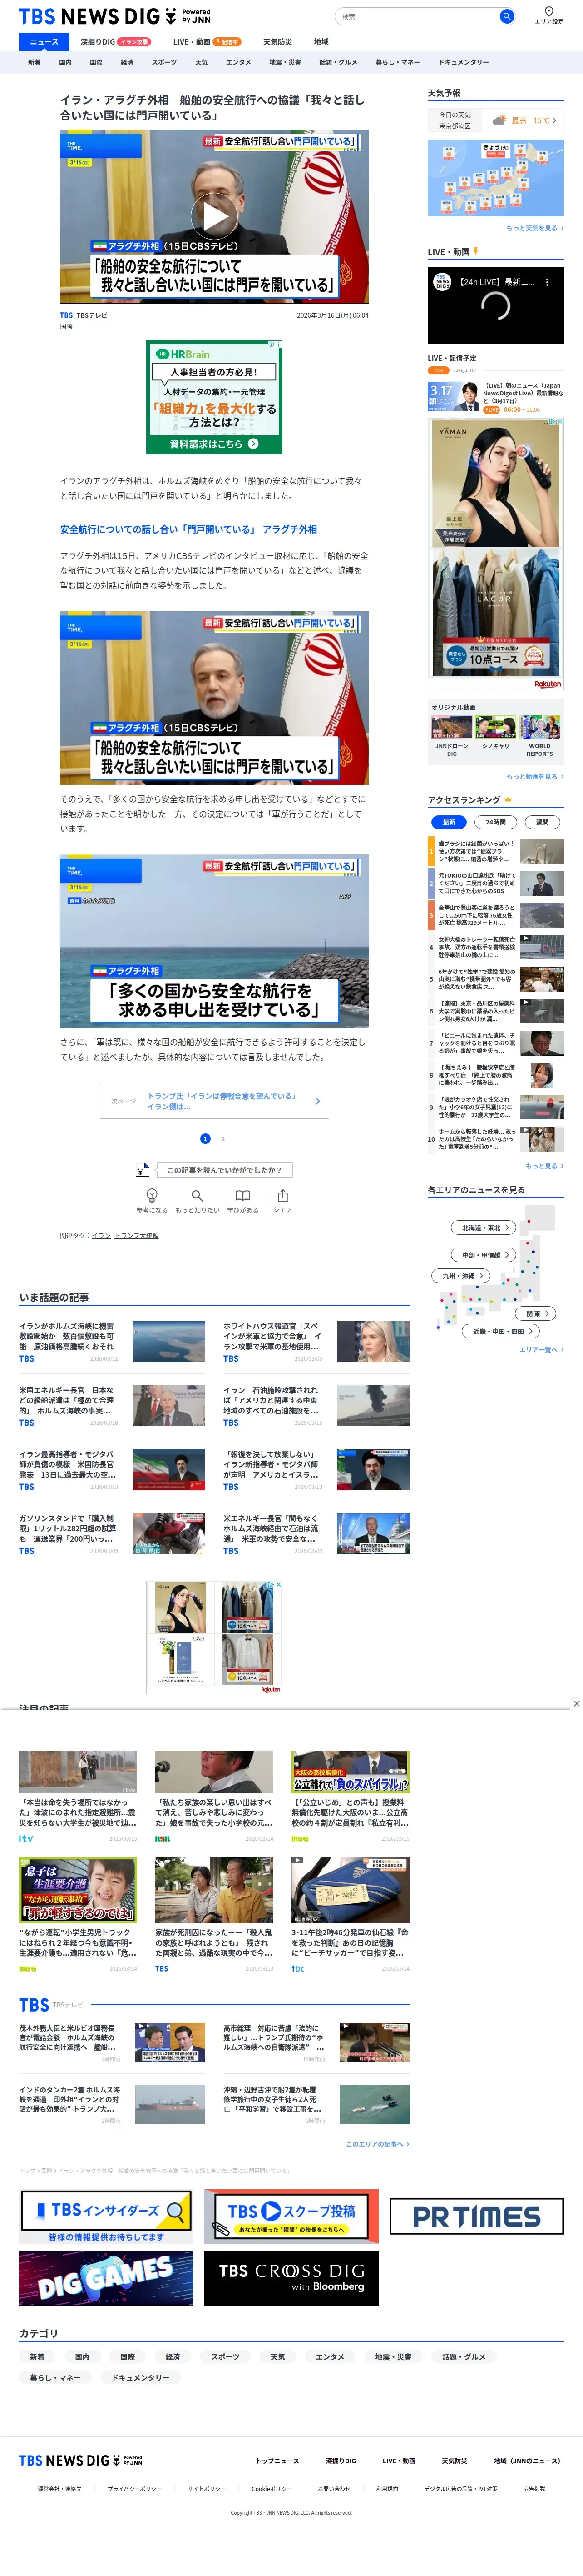Expand 関東 area news
The height and width of the screenshot is (2576, 583).
535,1313
